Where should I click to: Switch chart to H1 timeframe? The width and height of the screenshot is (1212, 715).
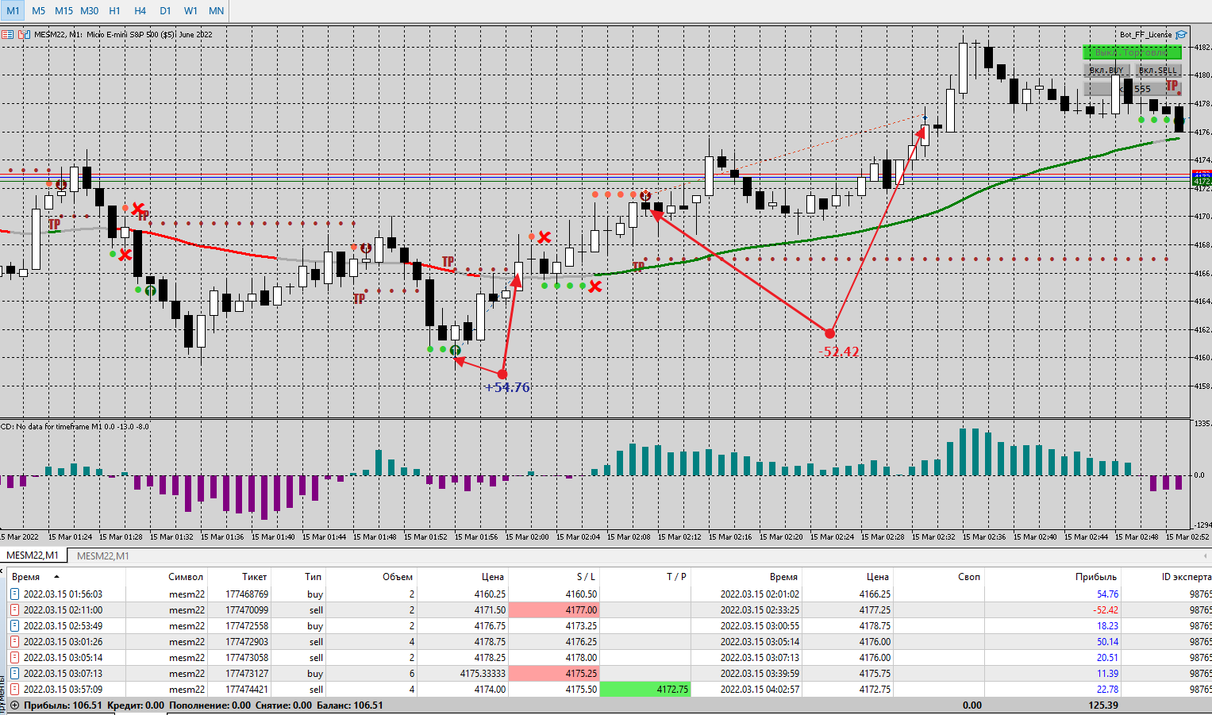coord(115,10)
